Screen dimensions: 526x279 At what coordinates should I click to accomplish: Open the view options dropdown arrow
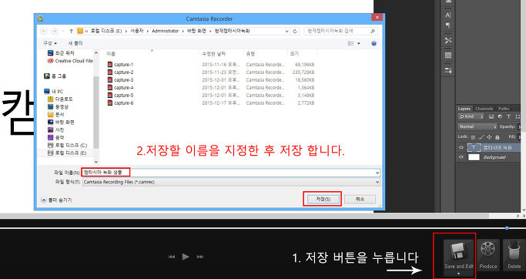point(359,44)
